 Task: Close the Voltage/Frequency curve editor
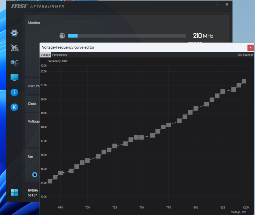click(250, 48)
